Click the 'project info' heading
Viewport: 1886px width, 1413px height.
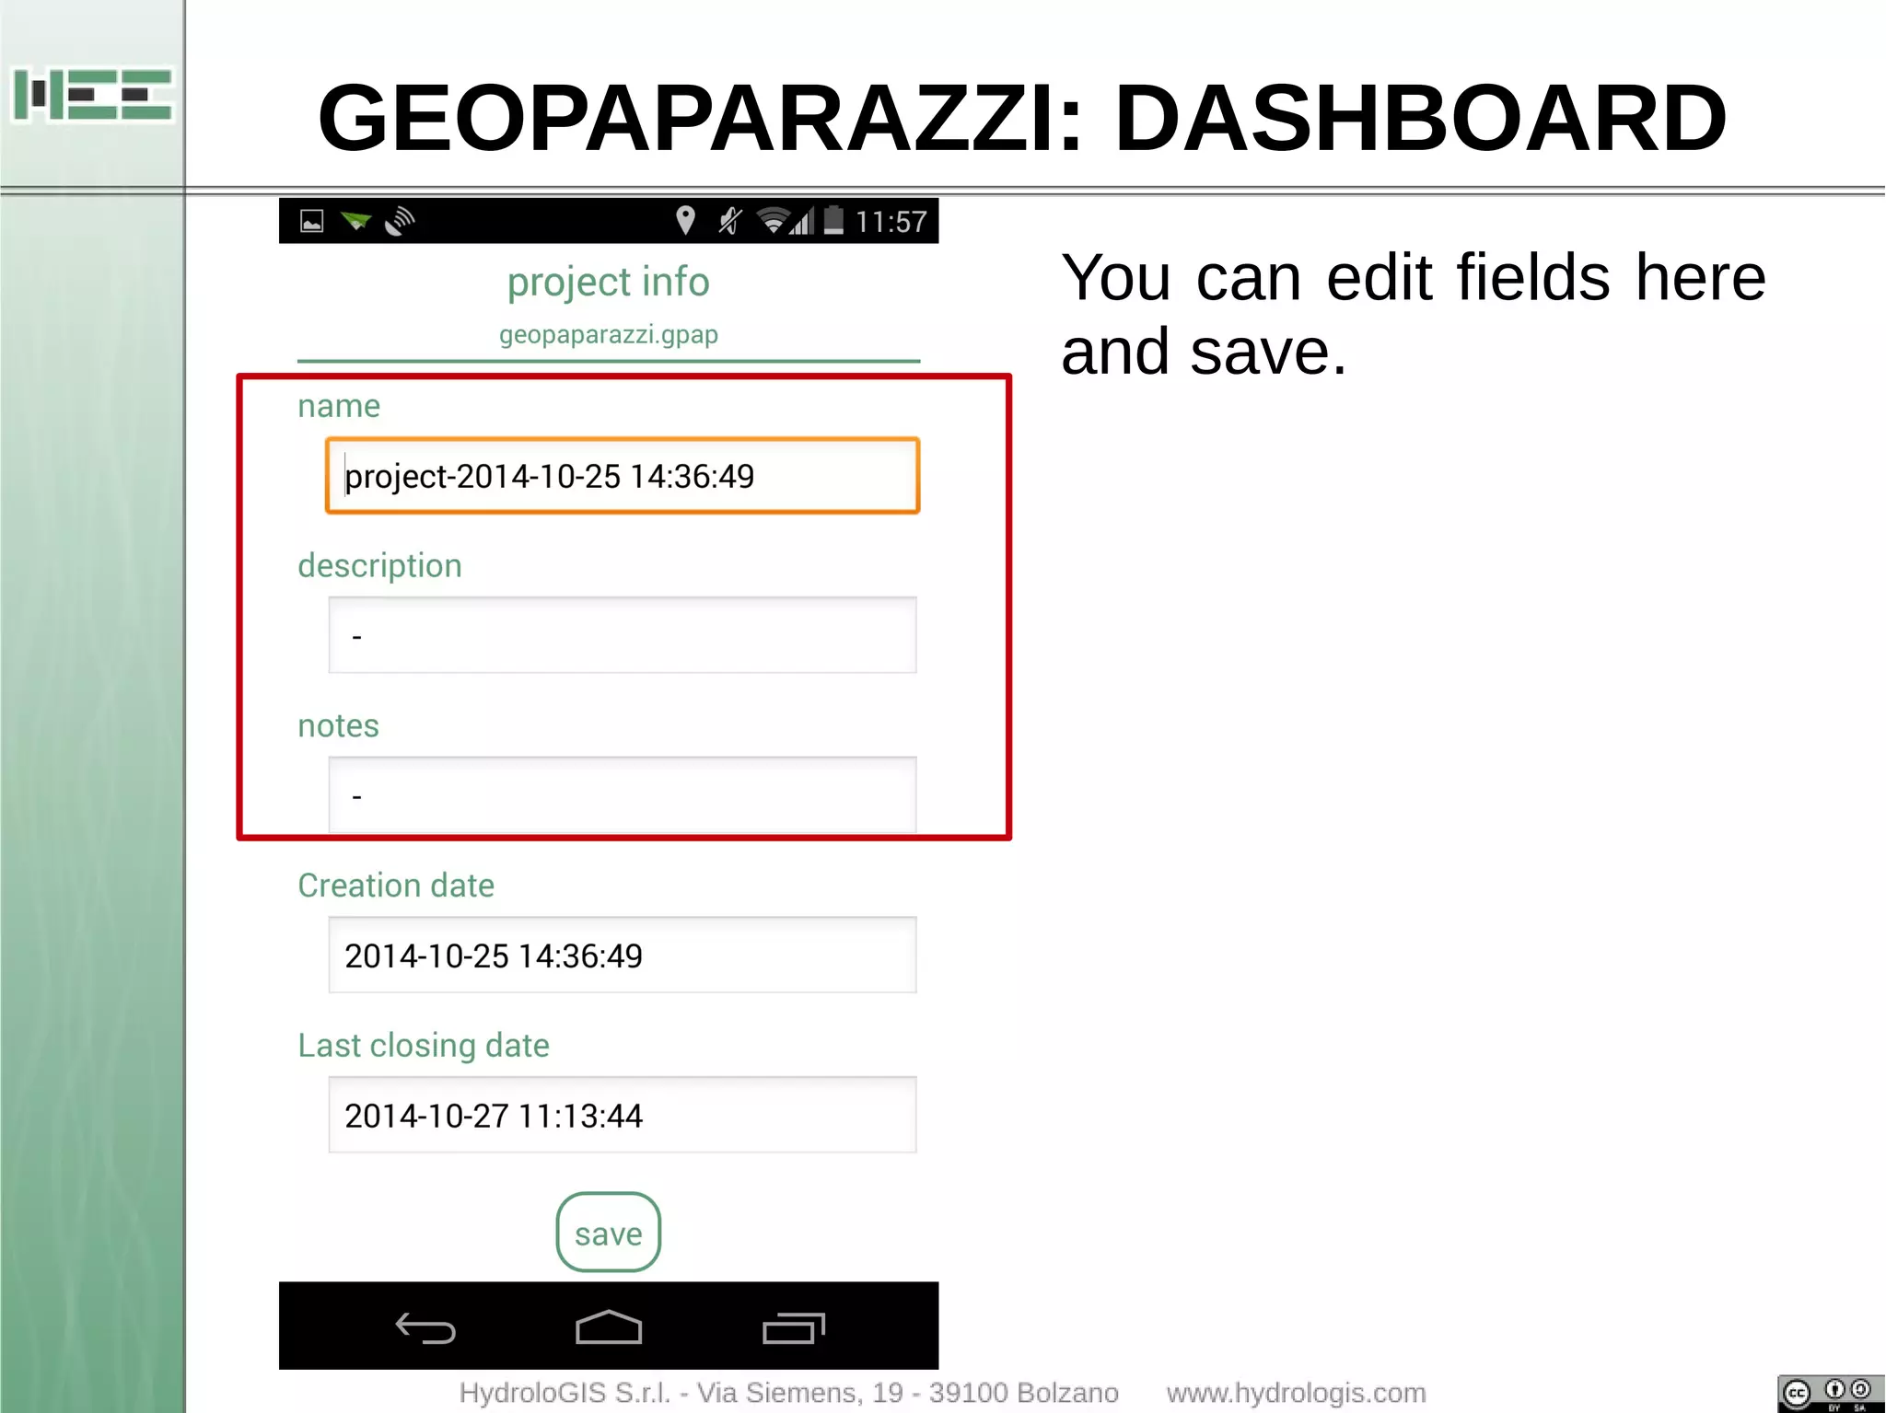click(609, 282)
